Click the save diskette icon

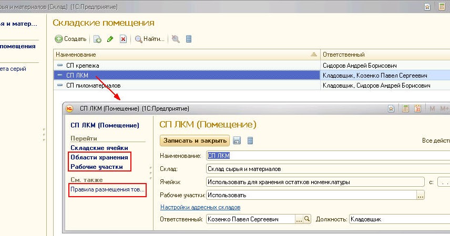(237, 141)
